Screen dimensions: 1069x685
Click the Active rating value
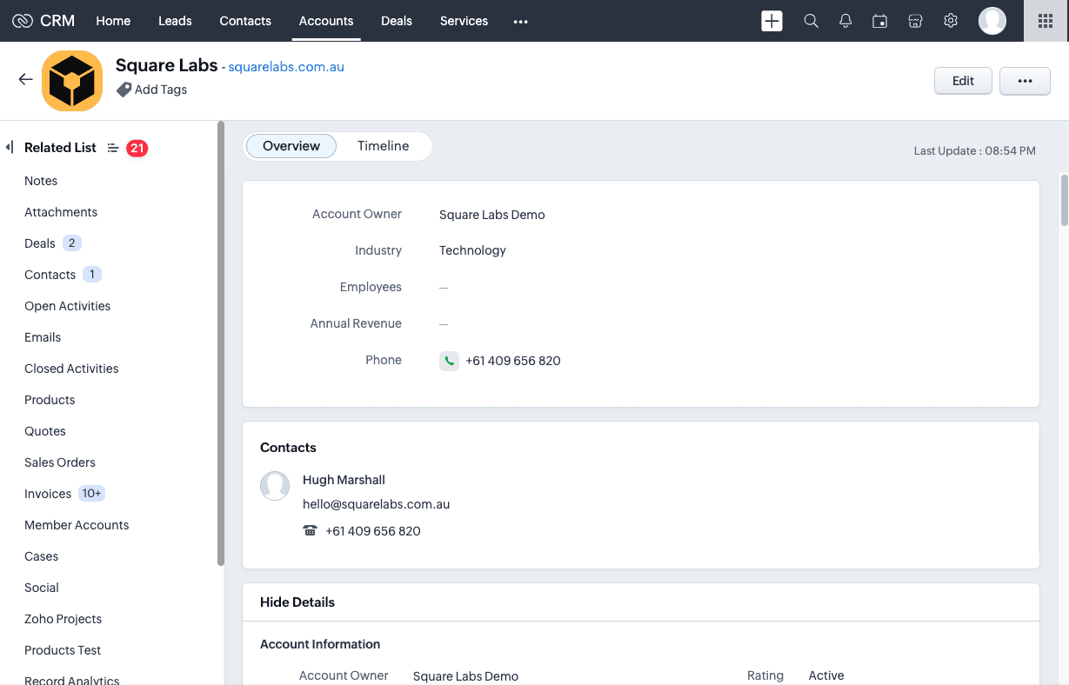tap(826, 675)
